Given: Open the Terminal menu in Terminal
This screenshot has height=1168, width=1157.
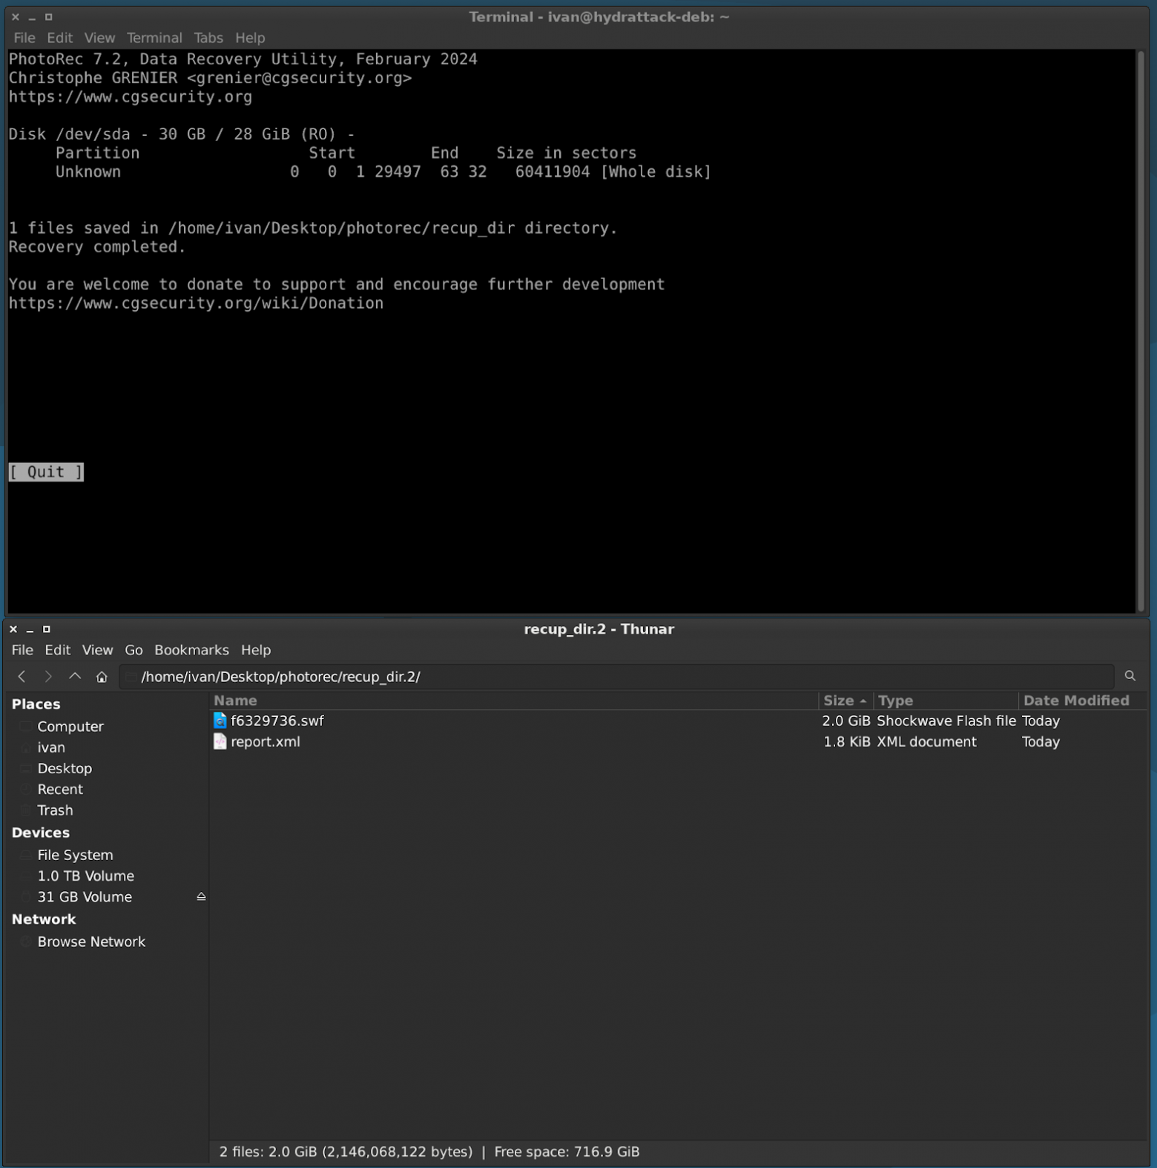Looking at the screenshot, I should point(154,38).
